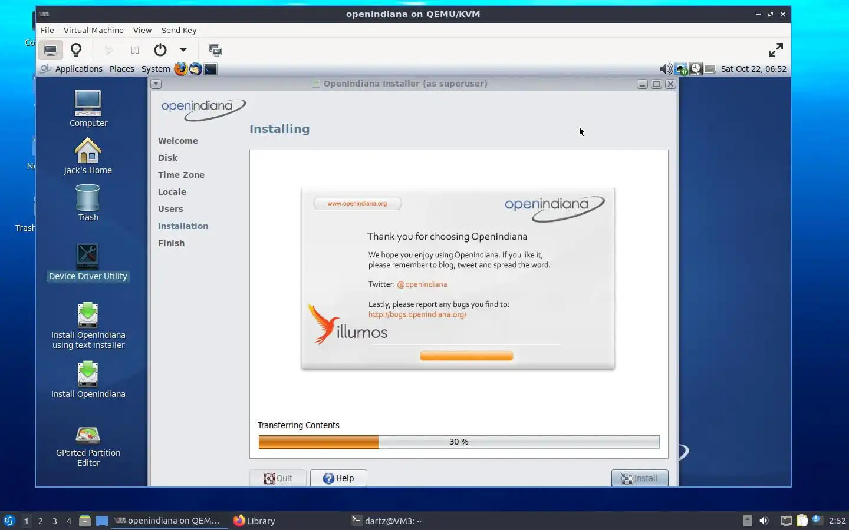Open the terminal launcher in guest panel
The width and height of the screenshot is (849, 530).
(x=210, y=69)
